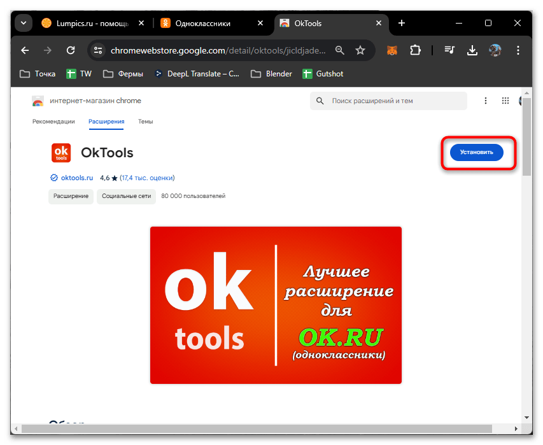Open Chrome's three-dot menu
This screenshot has width=543, height=445.
click(518, 50)
